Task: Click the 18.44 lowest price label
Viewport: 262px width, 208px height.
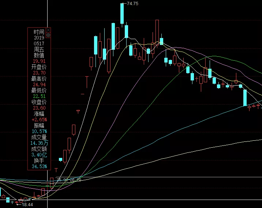Action: tap(27, 205)
